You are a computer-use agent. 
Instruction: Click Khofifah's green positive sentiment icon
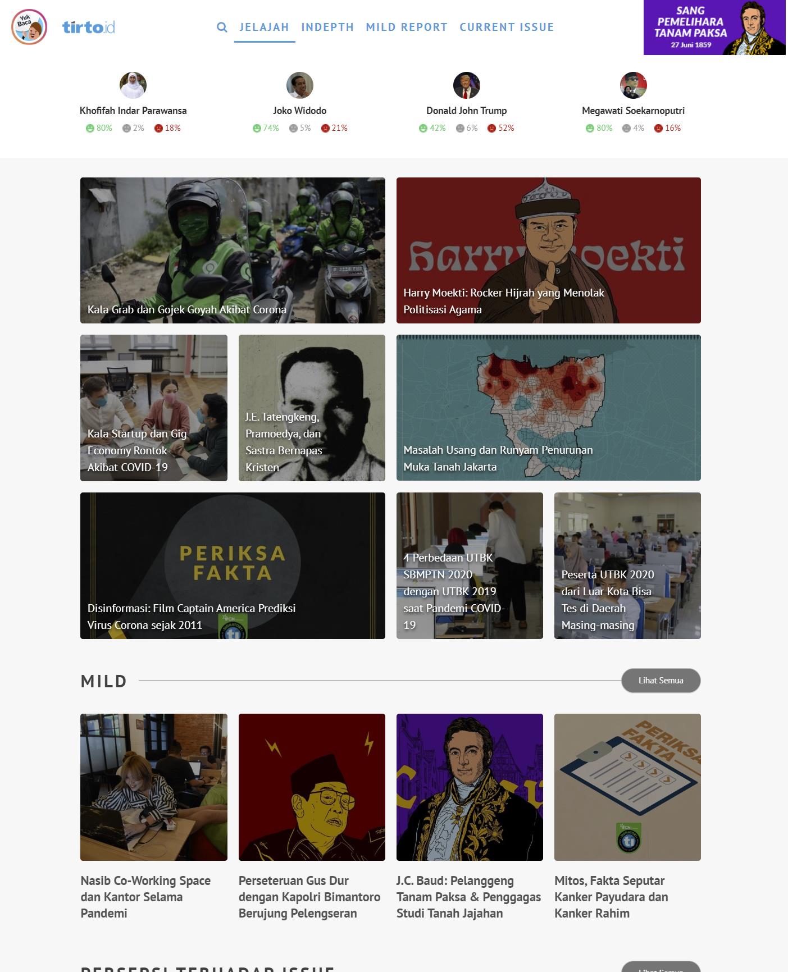click(90, 128)
